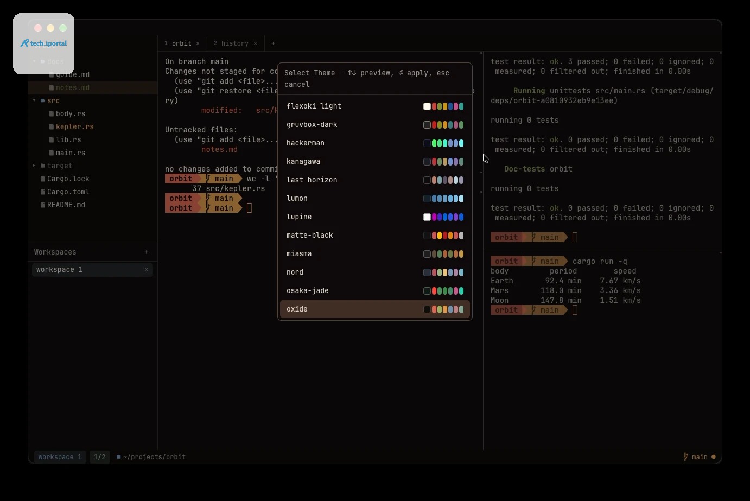Switch to the orbit tab
This screenshot has height=501, width=750.
coord(182,43)
